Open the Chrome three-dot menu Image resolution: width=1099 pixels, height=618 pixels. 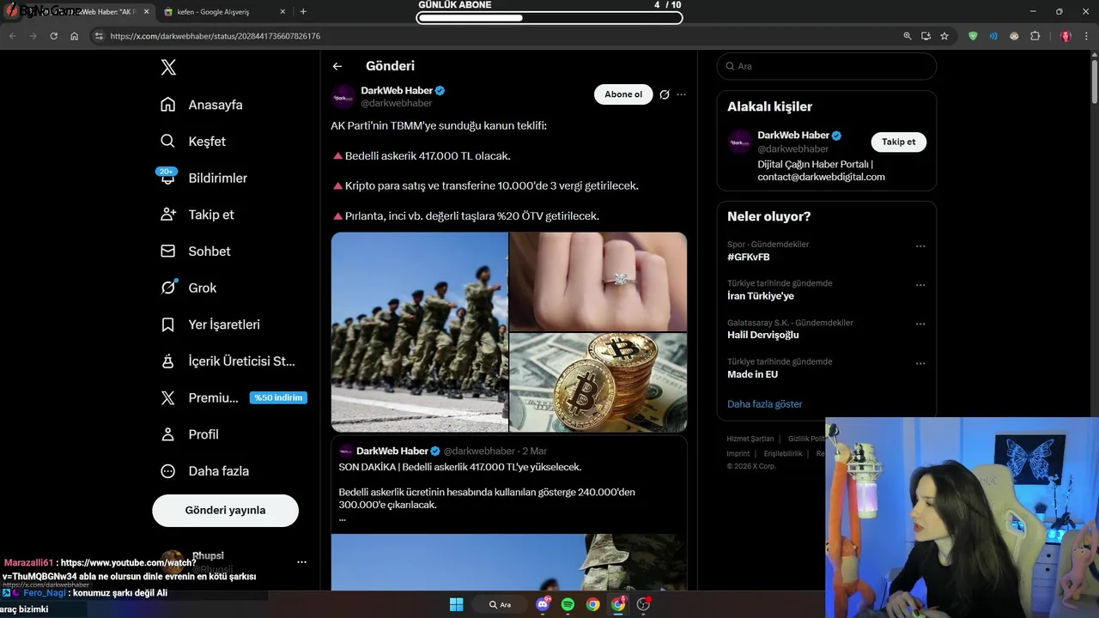(1087, 36)
